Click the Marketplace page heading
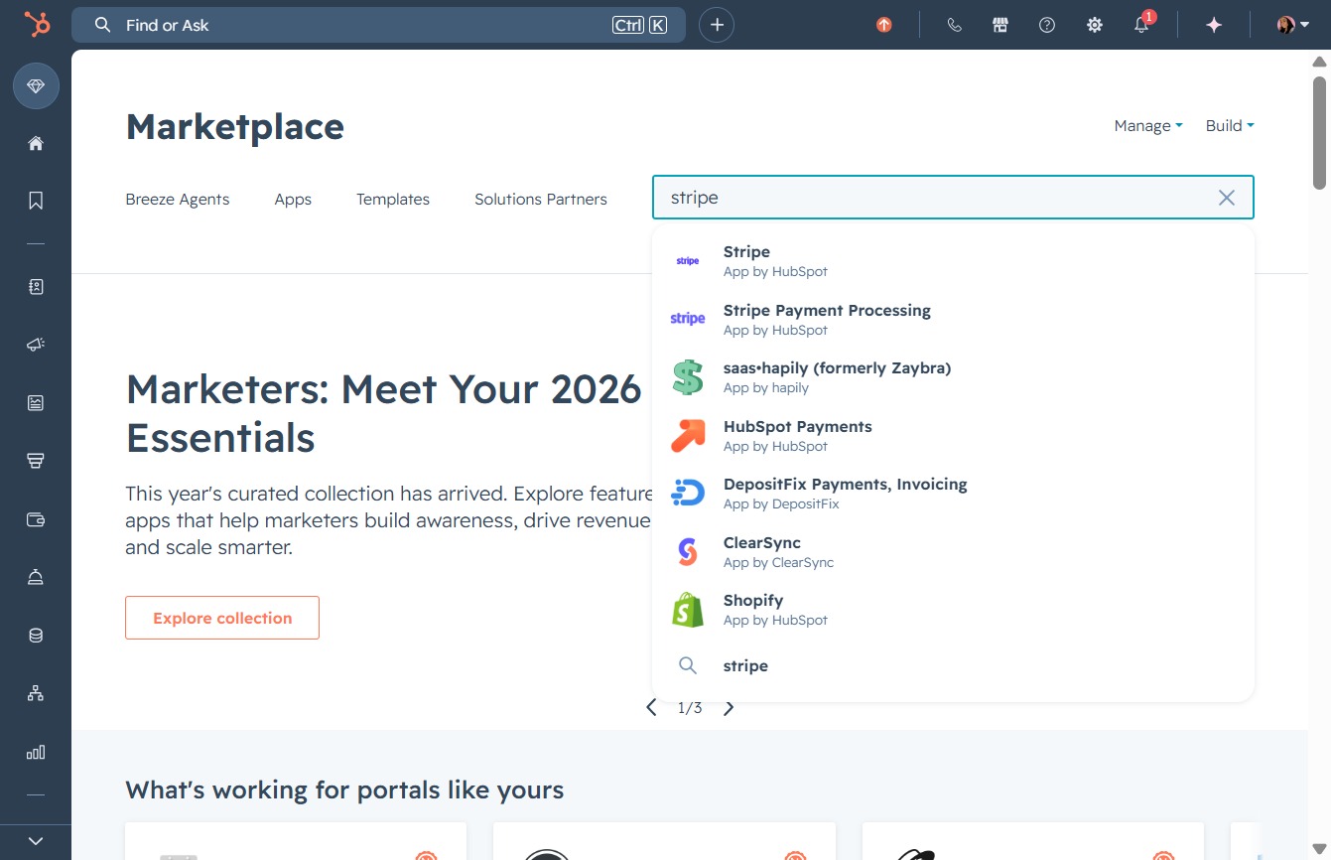The width and height of the screenshot is (1331, 860). tap(235, 126)
